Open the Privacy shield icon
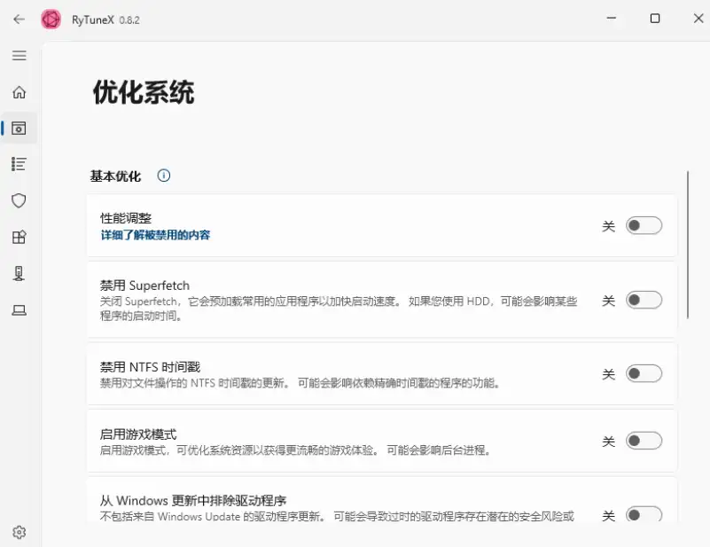The height and width of the screenshot is (547, 710). click(x=19, y=200)
